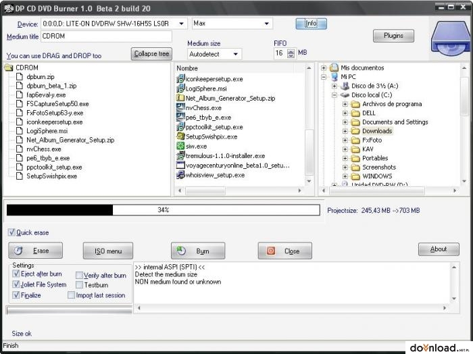Select FxFotoSetup63-y.exe in CDROM tree

click(x=55, y=113)
